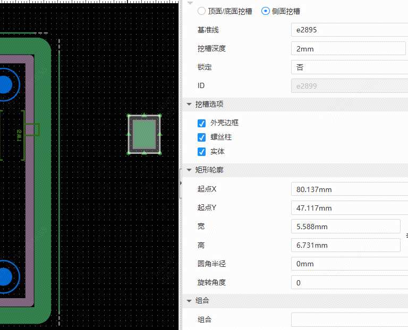Disable the 实体 checkbox

pos(201,152)
